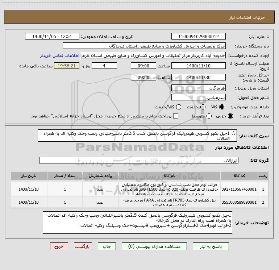Click the مشاهده مدارک پیوستی button
279x270 pixels.
[x=154, y=246]
